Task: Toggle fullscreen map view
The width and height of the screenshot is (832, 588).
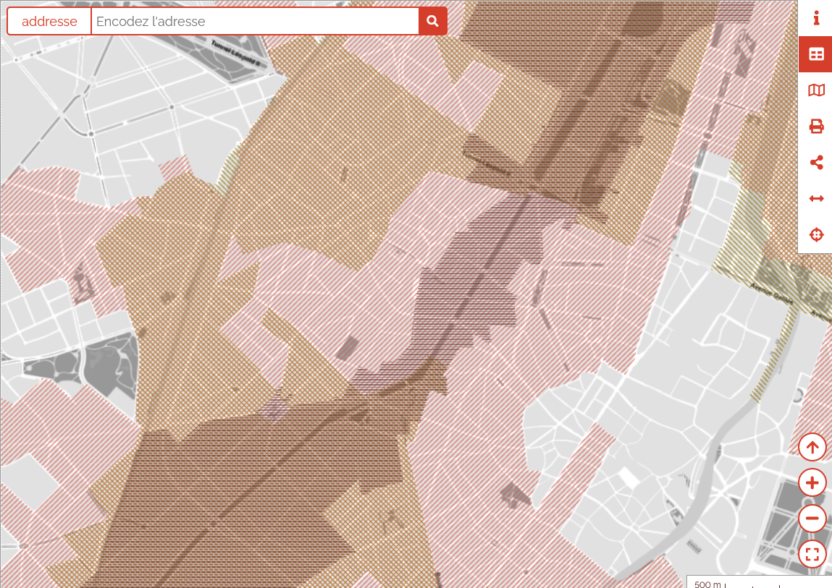Action: coord(812,555)
